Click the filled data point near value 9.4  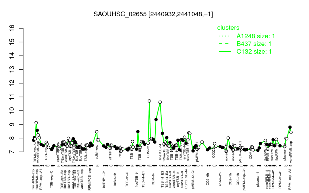coord(156,119)
